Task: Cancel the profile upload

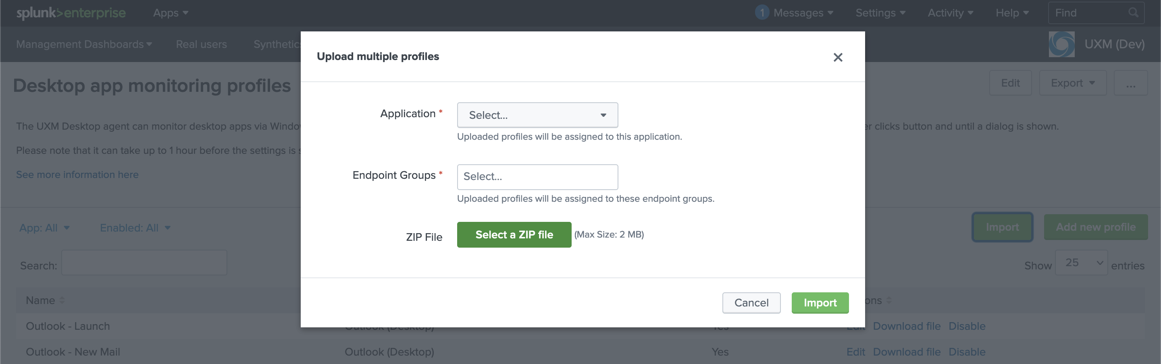Action: [751, 303]
